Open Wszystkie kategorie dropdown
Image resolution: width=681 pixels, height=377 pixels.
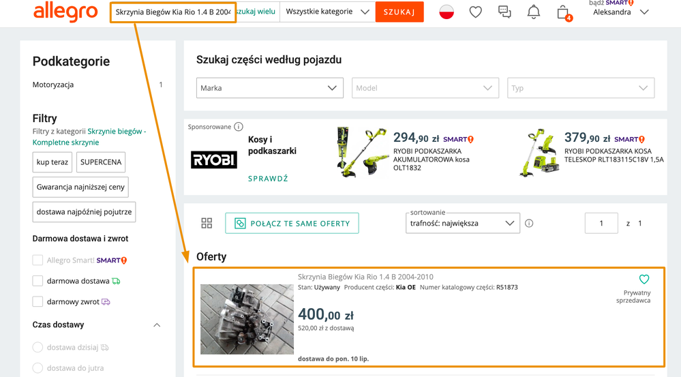(327, 12)
